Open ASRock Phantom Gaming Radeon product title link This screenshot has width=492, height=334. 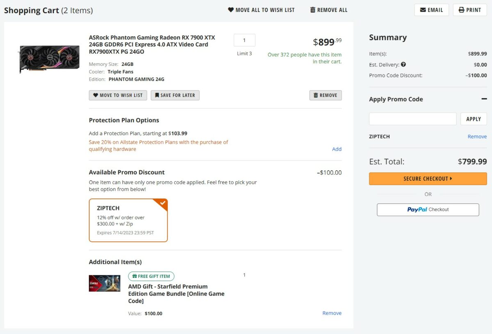pyautogui.click(x=152, y=45)
